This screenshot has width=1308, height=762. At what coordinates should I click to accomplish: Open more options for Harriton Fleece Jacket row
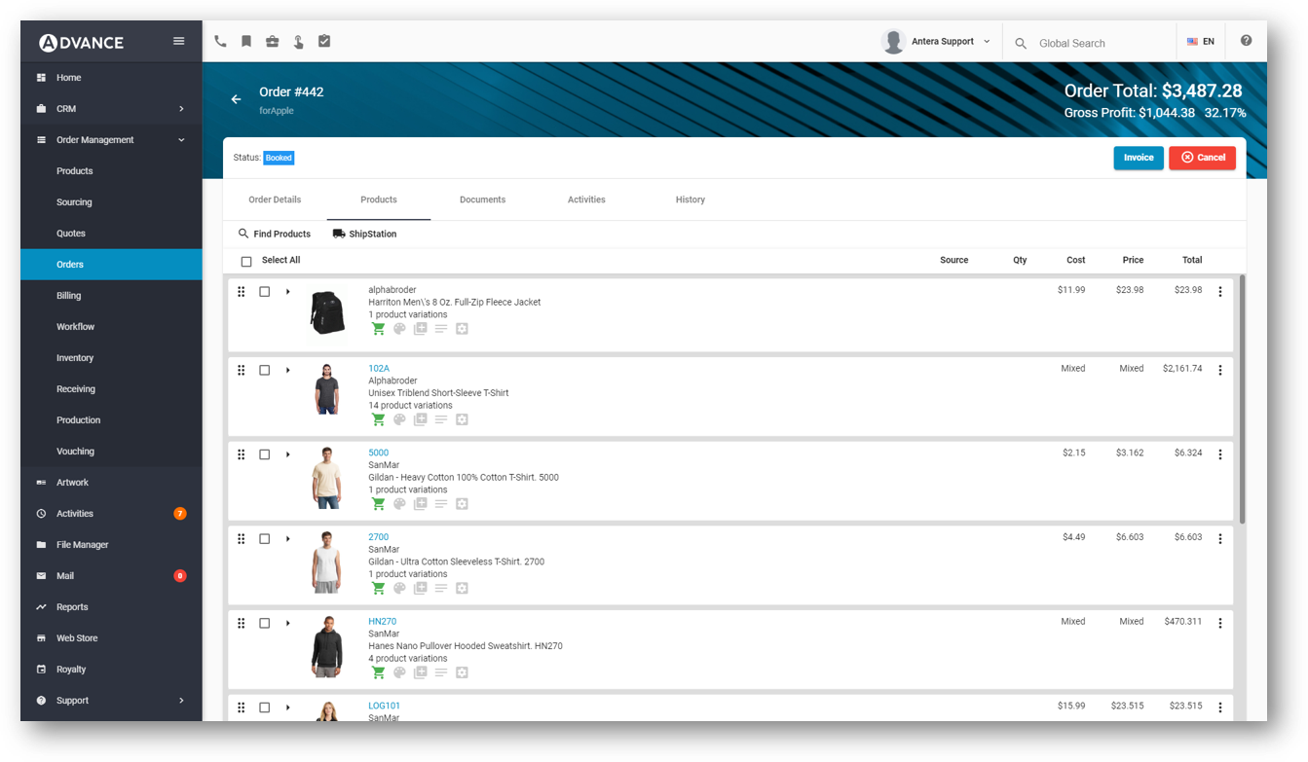1220,292
